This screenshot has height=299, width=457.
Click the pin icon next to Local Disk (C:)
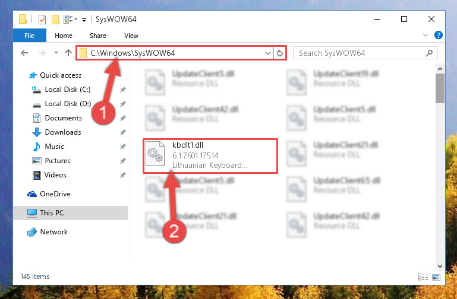tap(123, 90)
